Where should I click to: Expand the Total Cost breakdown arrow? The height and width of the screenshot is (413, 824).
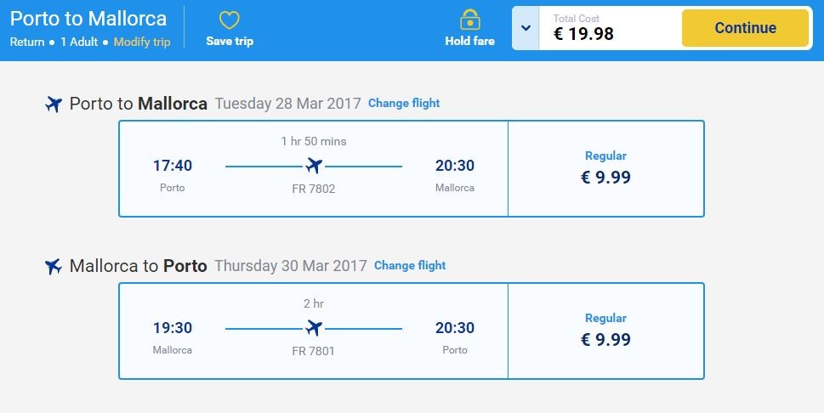tap(525, 29)
